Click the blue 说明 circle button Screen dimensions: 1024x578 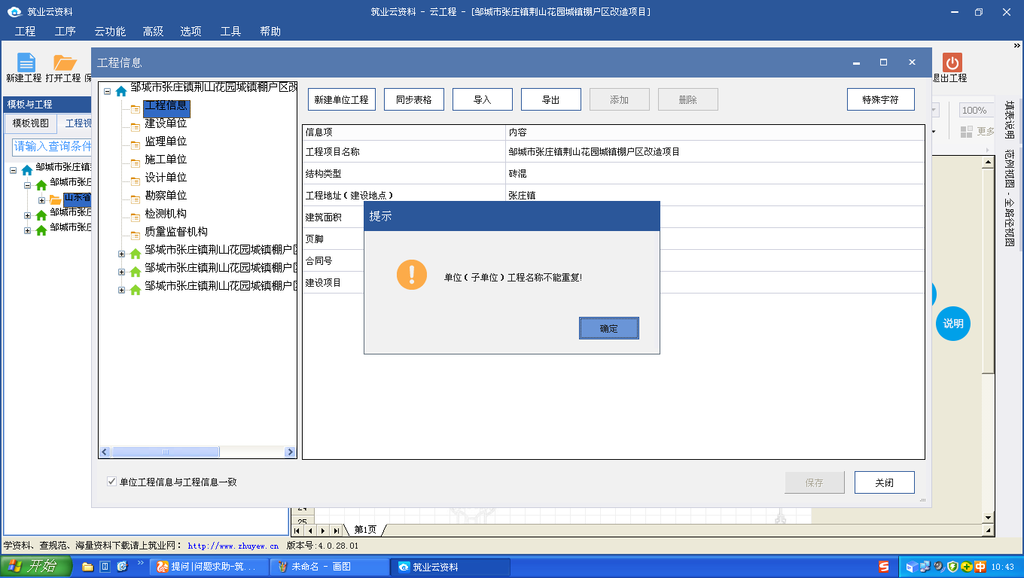click(x=952, y=324)
